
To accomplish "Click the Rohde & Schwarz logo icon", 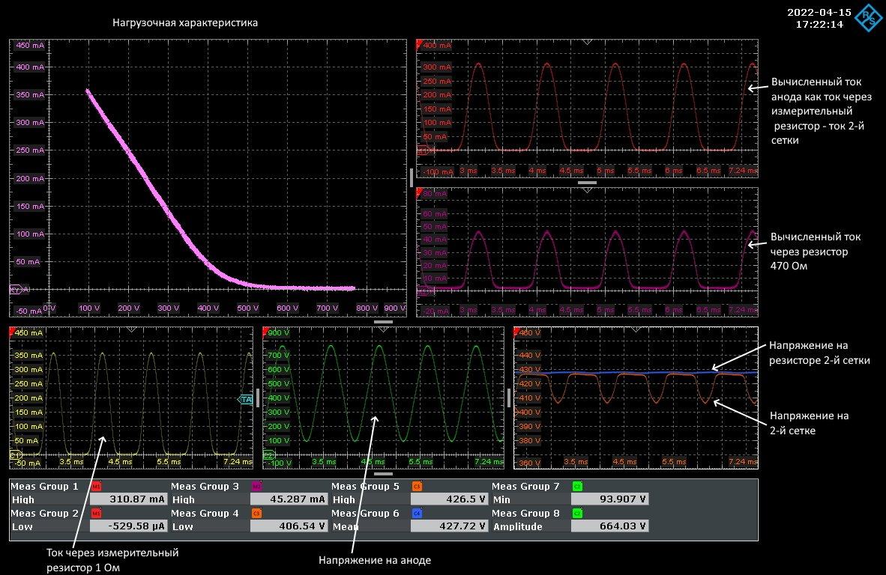I will (x=870, y=17).
